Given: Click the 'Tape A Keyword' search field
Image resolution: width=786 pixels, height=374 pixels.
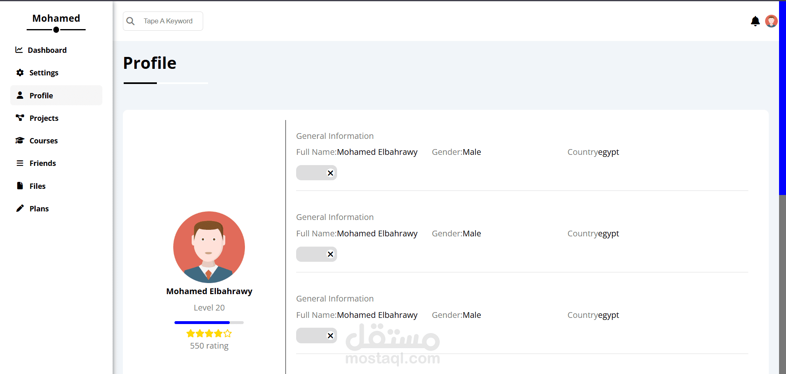Looking at the screenshot, I should point(163,21).
